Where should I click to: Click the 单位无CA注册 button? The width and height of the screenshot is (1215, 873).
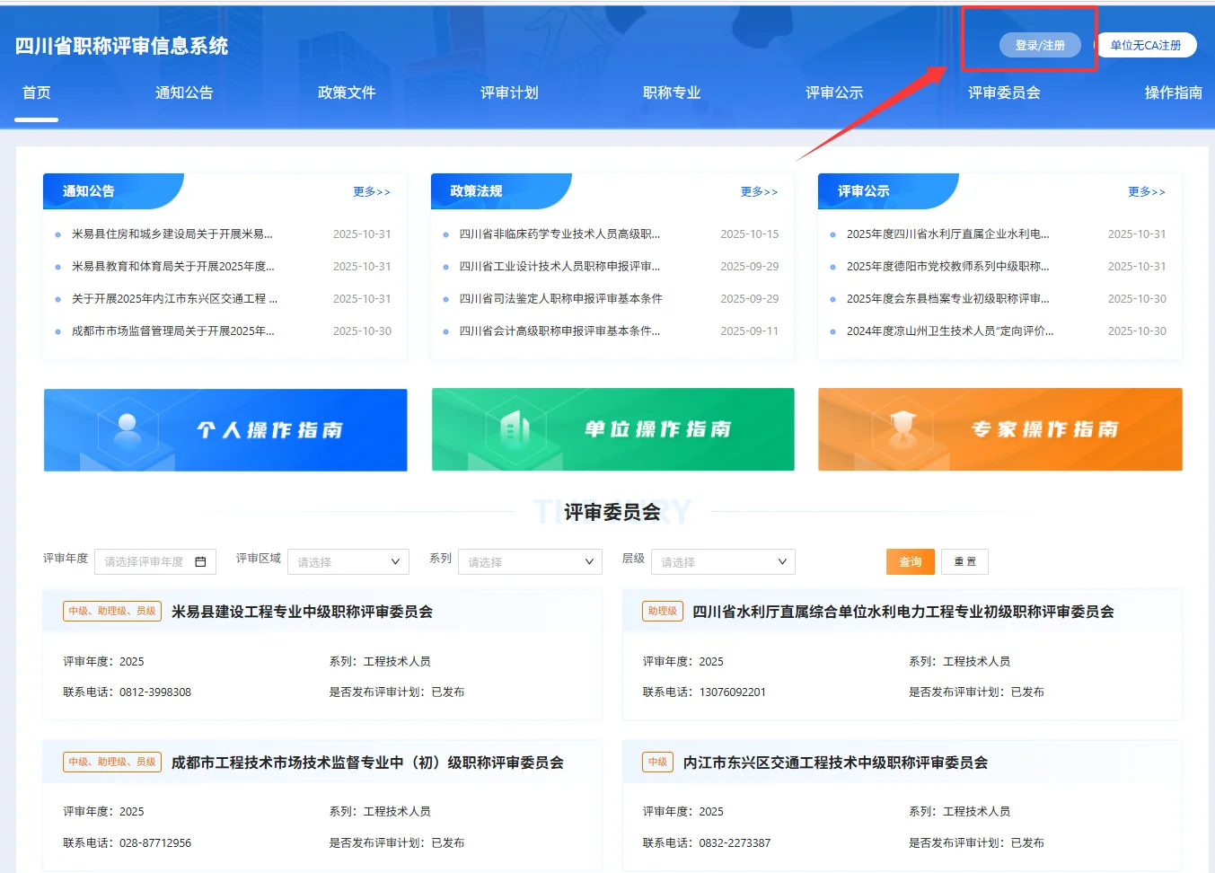(x=1149, y=44)
